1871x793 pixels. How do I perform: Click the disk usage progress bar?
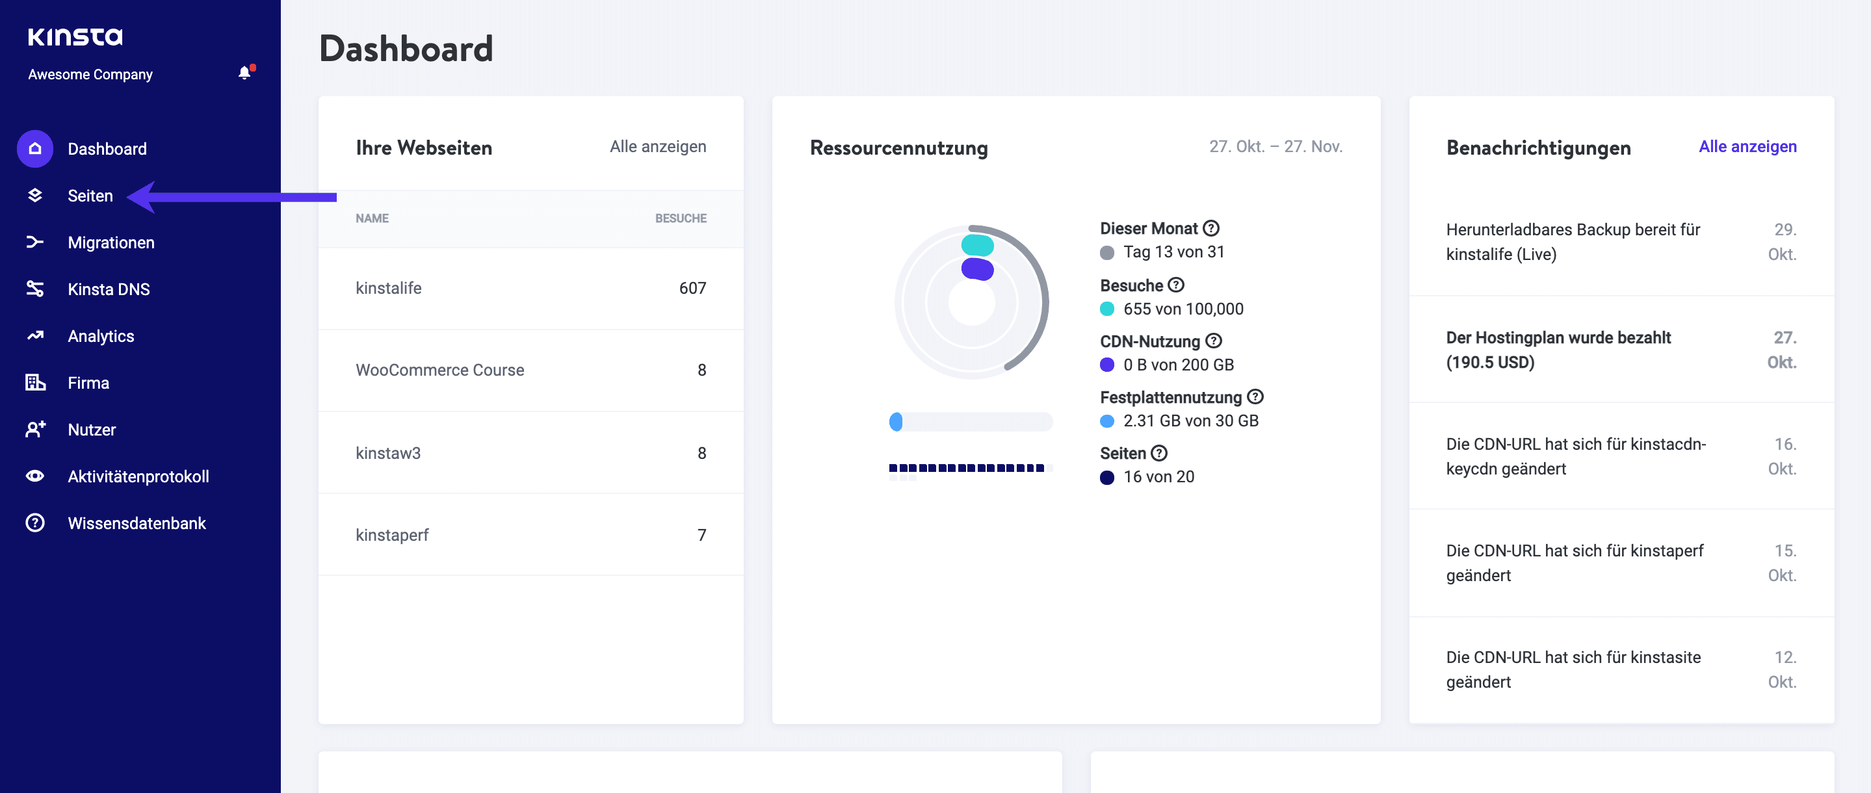[971, 422]
